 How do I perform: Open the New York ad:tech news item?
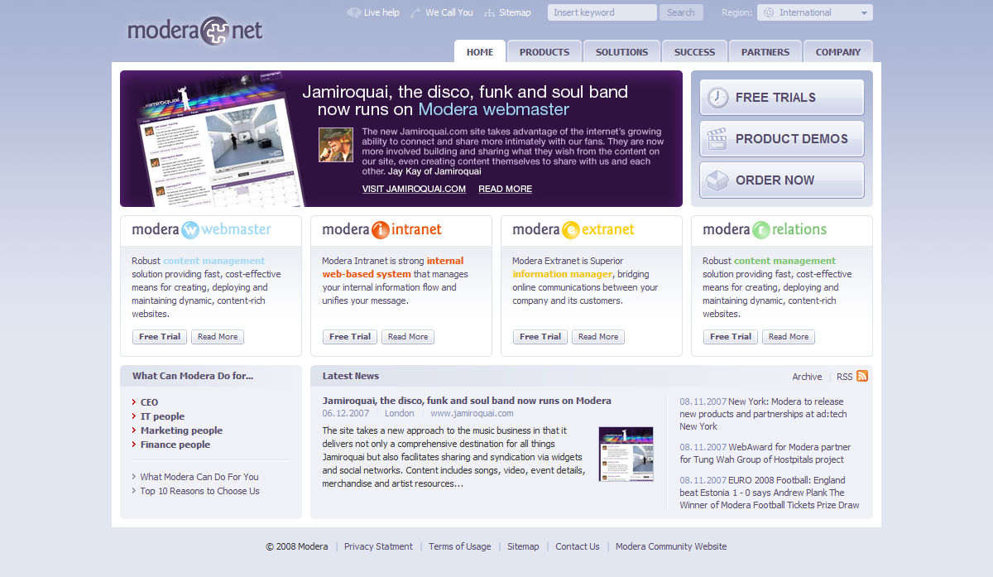(763, 414)
